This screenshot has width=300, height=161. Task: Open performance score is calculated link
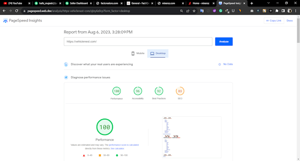pyautogui.click(x=124, y=145)
